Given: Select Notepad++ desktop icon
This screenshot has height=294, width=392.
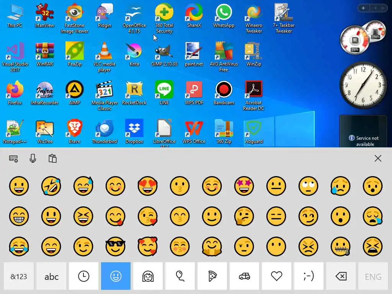Looking at the screenshot, I should click(15, 132).
